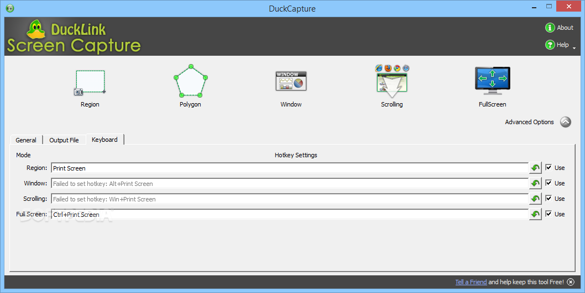Screen dimensions: 585x293
Task: Toggle Use checkbox for Full Screen hotkey
Action: tap(549, 214)
